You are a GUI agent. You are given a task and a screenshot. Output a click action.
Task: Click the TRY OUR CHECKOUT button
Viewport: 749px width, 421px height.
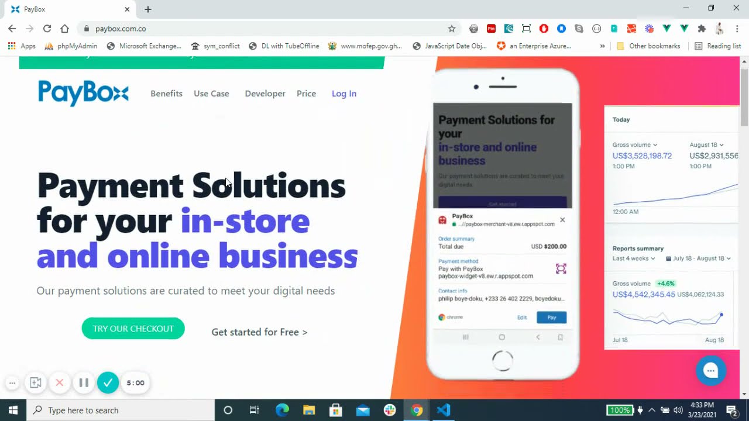[x=133, y=329]
